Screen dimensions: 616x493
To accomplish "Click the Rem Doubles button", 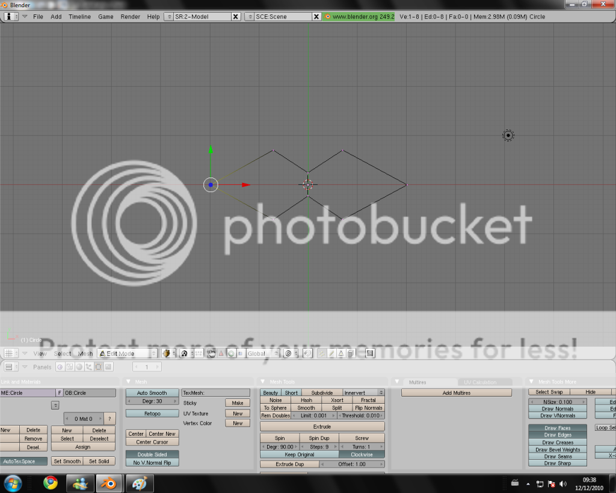I will coord(276,415).
